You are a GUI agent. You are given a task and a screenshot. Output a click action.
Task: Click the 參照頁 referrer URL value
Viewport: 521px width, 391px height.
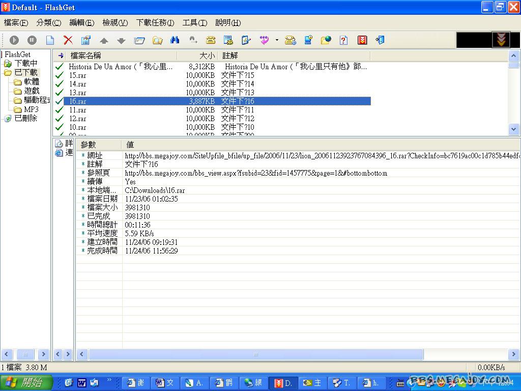point(256,173)
